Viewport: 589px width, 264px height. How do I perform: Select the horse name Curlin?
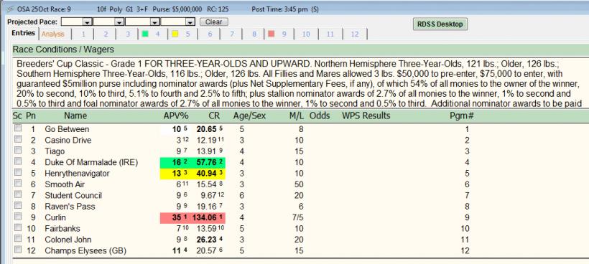point(55,217)
